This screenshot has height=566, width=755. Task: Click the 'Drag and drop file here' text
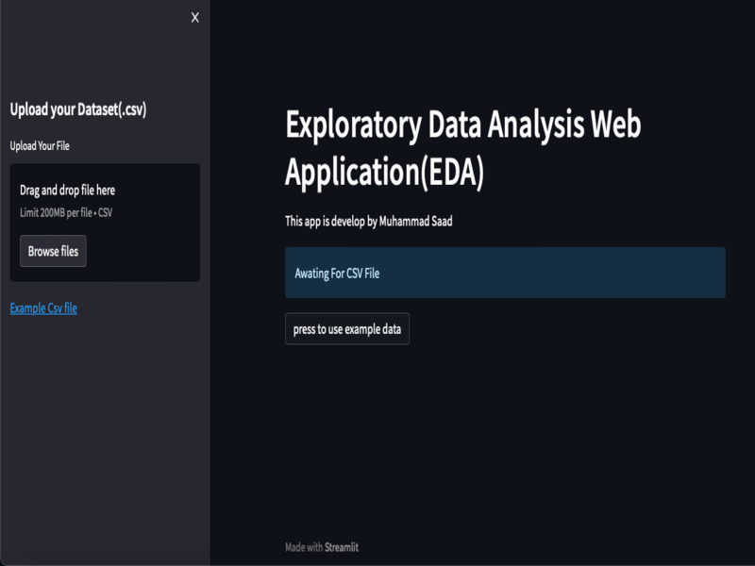(x=67, y=191)
